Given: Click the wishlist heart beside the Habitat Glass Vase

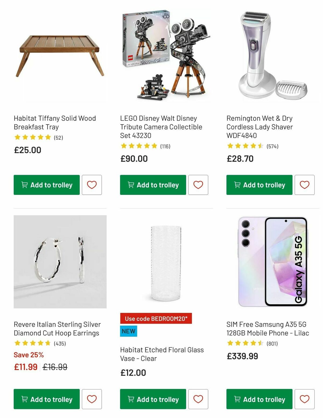Looking at the screenshot, I should (x=198, y=399).
